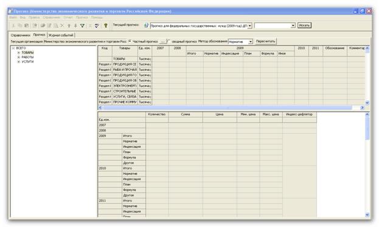Select the РЫБА И ПРОЧАЯ row cell
The image size is (379, 227).
pyautogui.click(x=125, y=70)
